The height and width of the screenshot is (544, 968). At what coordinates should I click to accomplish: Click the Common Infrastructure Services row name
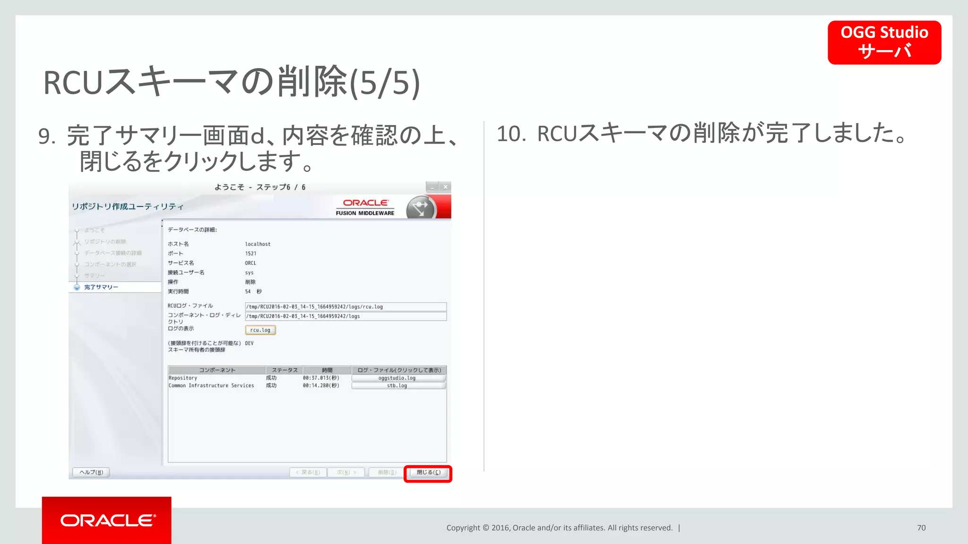(x=211, y=386)
